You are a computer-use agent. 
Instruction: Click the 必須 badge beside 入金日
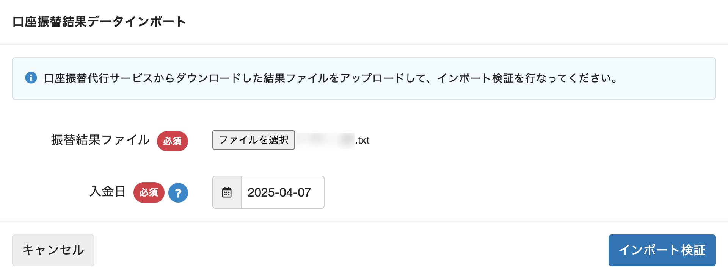[x=149, y=193]
